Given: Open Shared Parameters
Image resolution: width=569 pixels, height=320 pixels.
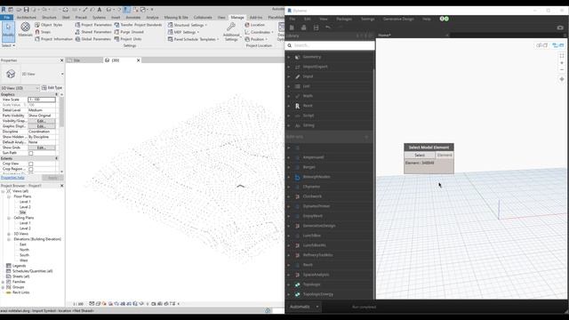Looking at the screenshot, I should point(93,32).
